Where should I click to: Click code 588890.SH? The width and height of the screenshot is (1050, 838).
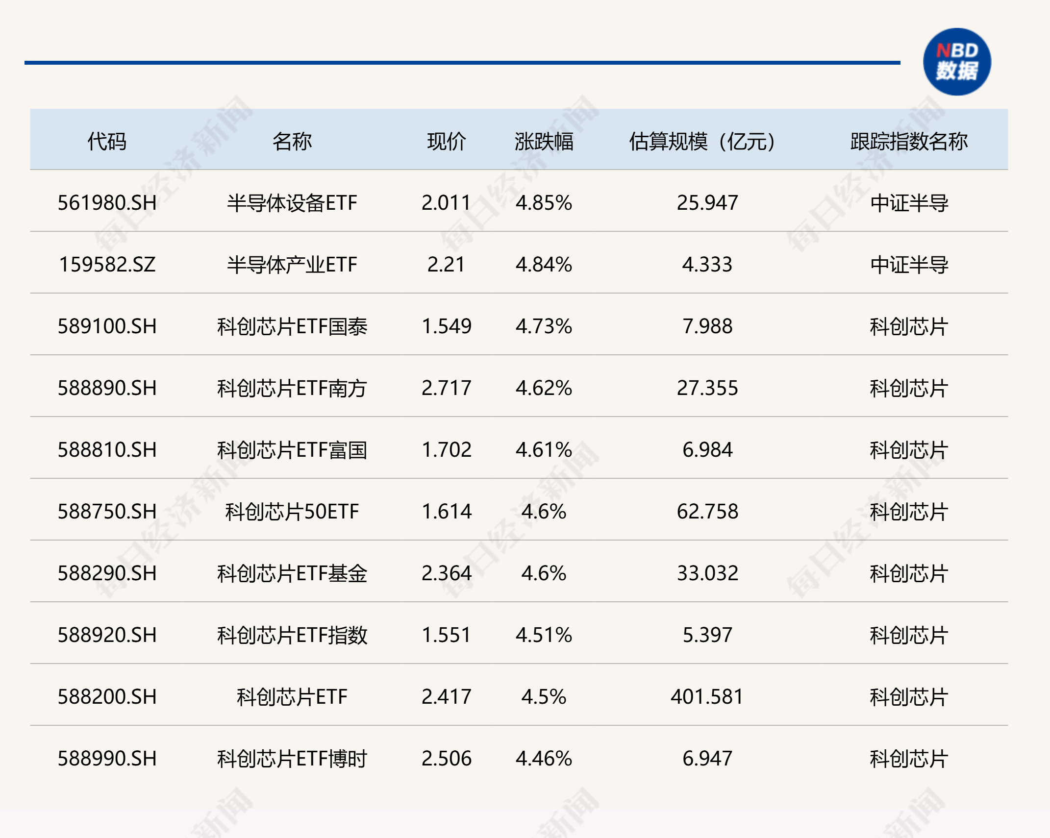coord(107,388)
